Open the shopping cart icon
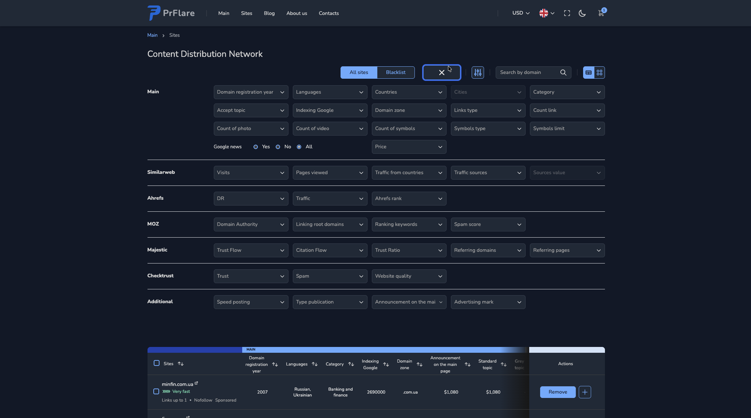This screenshot has width=751, height=418. (x=601, y=13)
